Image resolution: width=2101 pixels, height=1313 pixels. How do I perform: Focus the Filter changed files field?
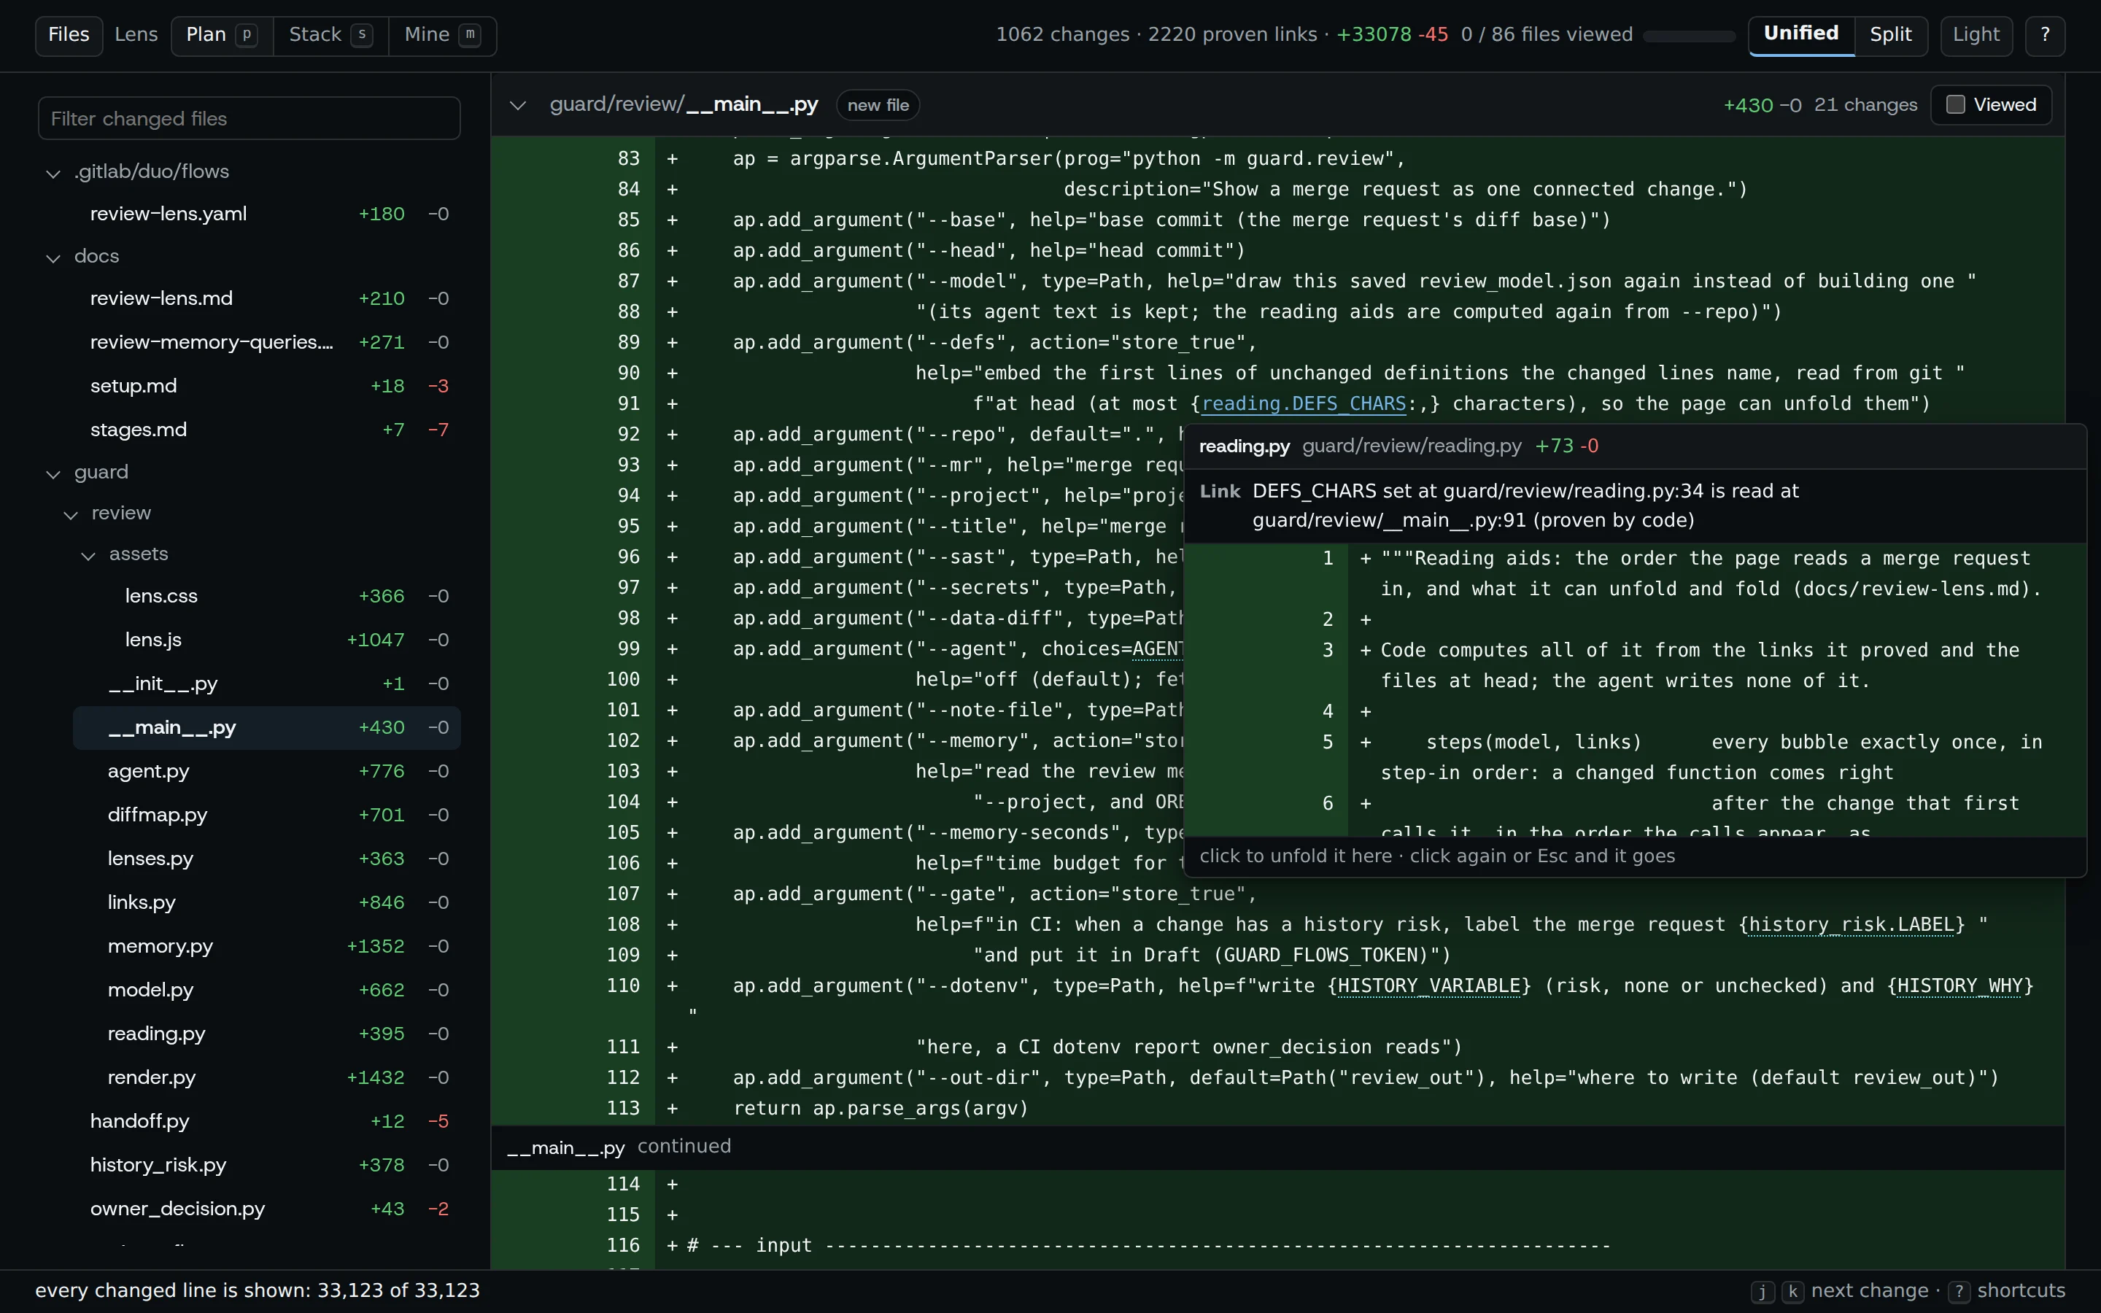(249, 118)
